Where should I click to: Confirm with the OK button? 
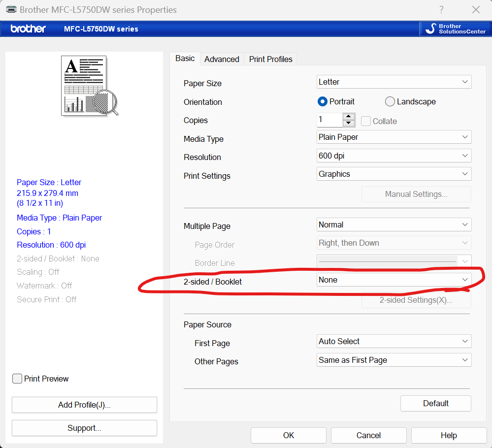point(289,436)
